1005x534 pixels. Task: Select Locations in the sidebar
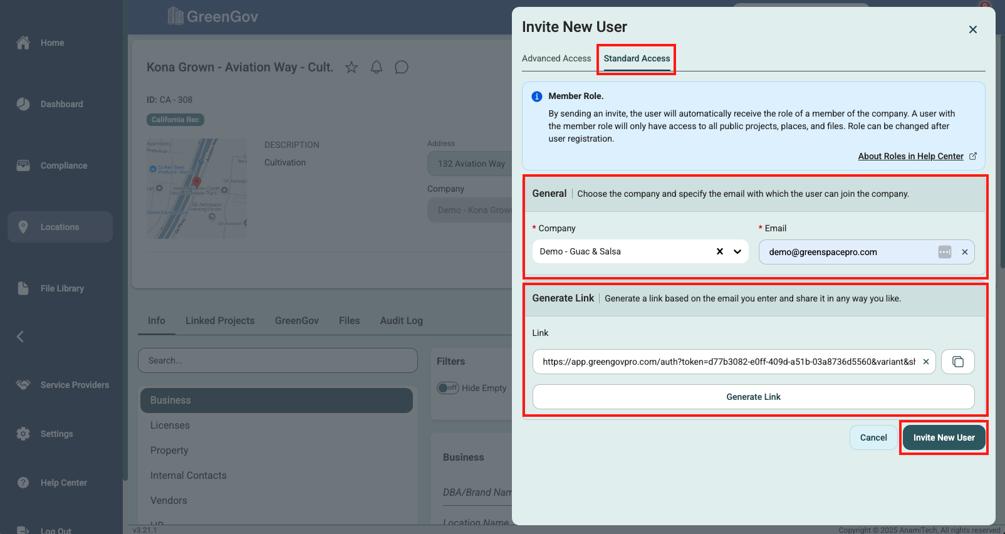point(60,227)
